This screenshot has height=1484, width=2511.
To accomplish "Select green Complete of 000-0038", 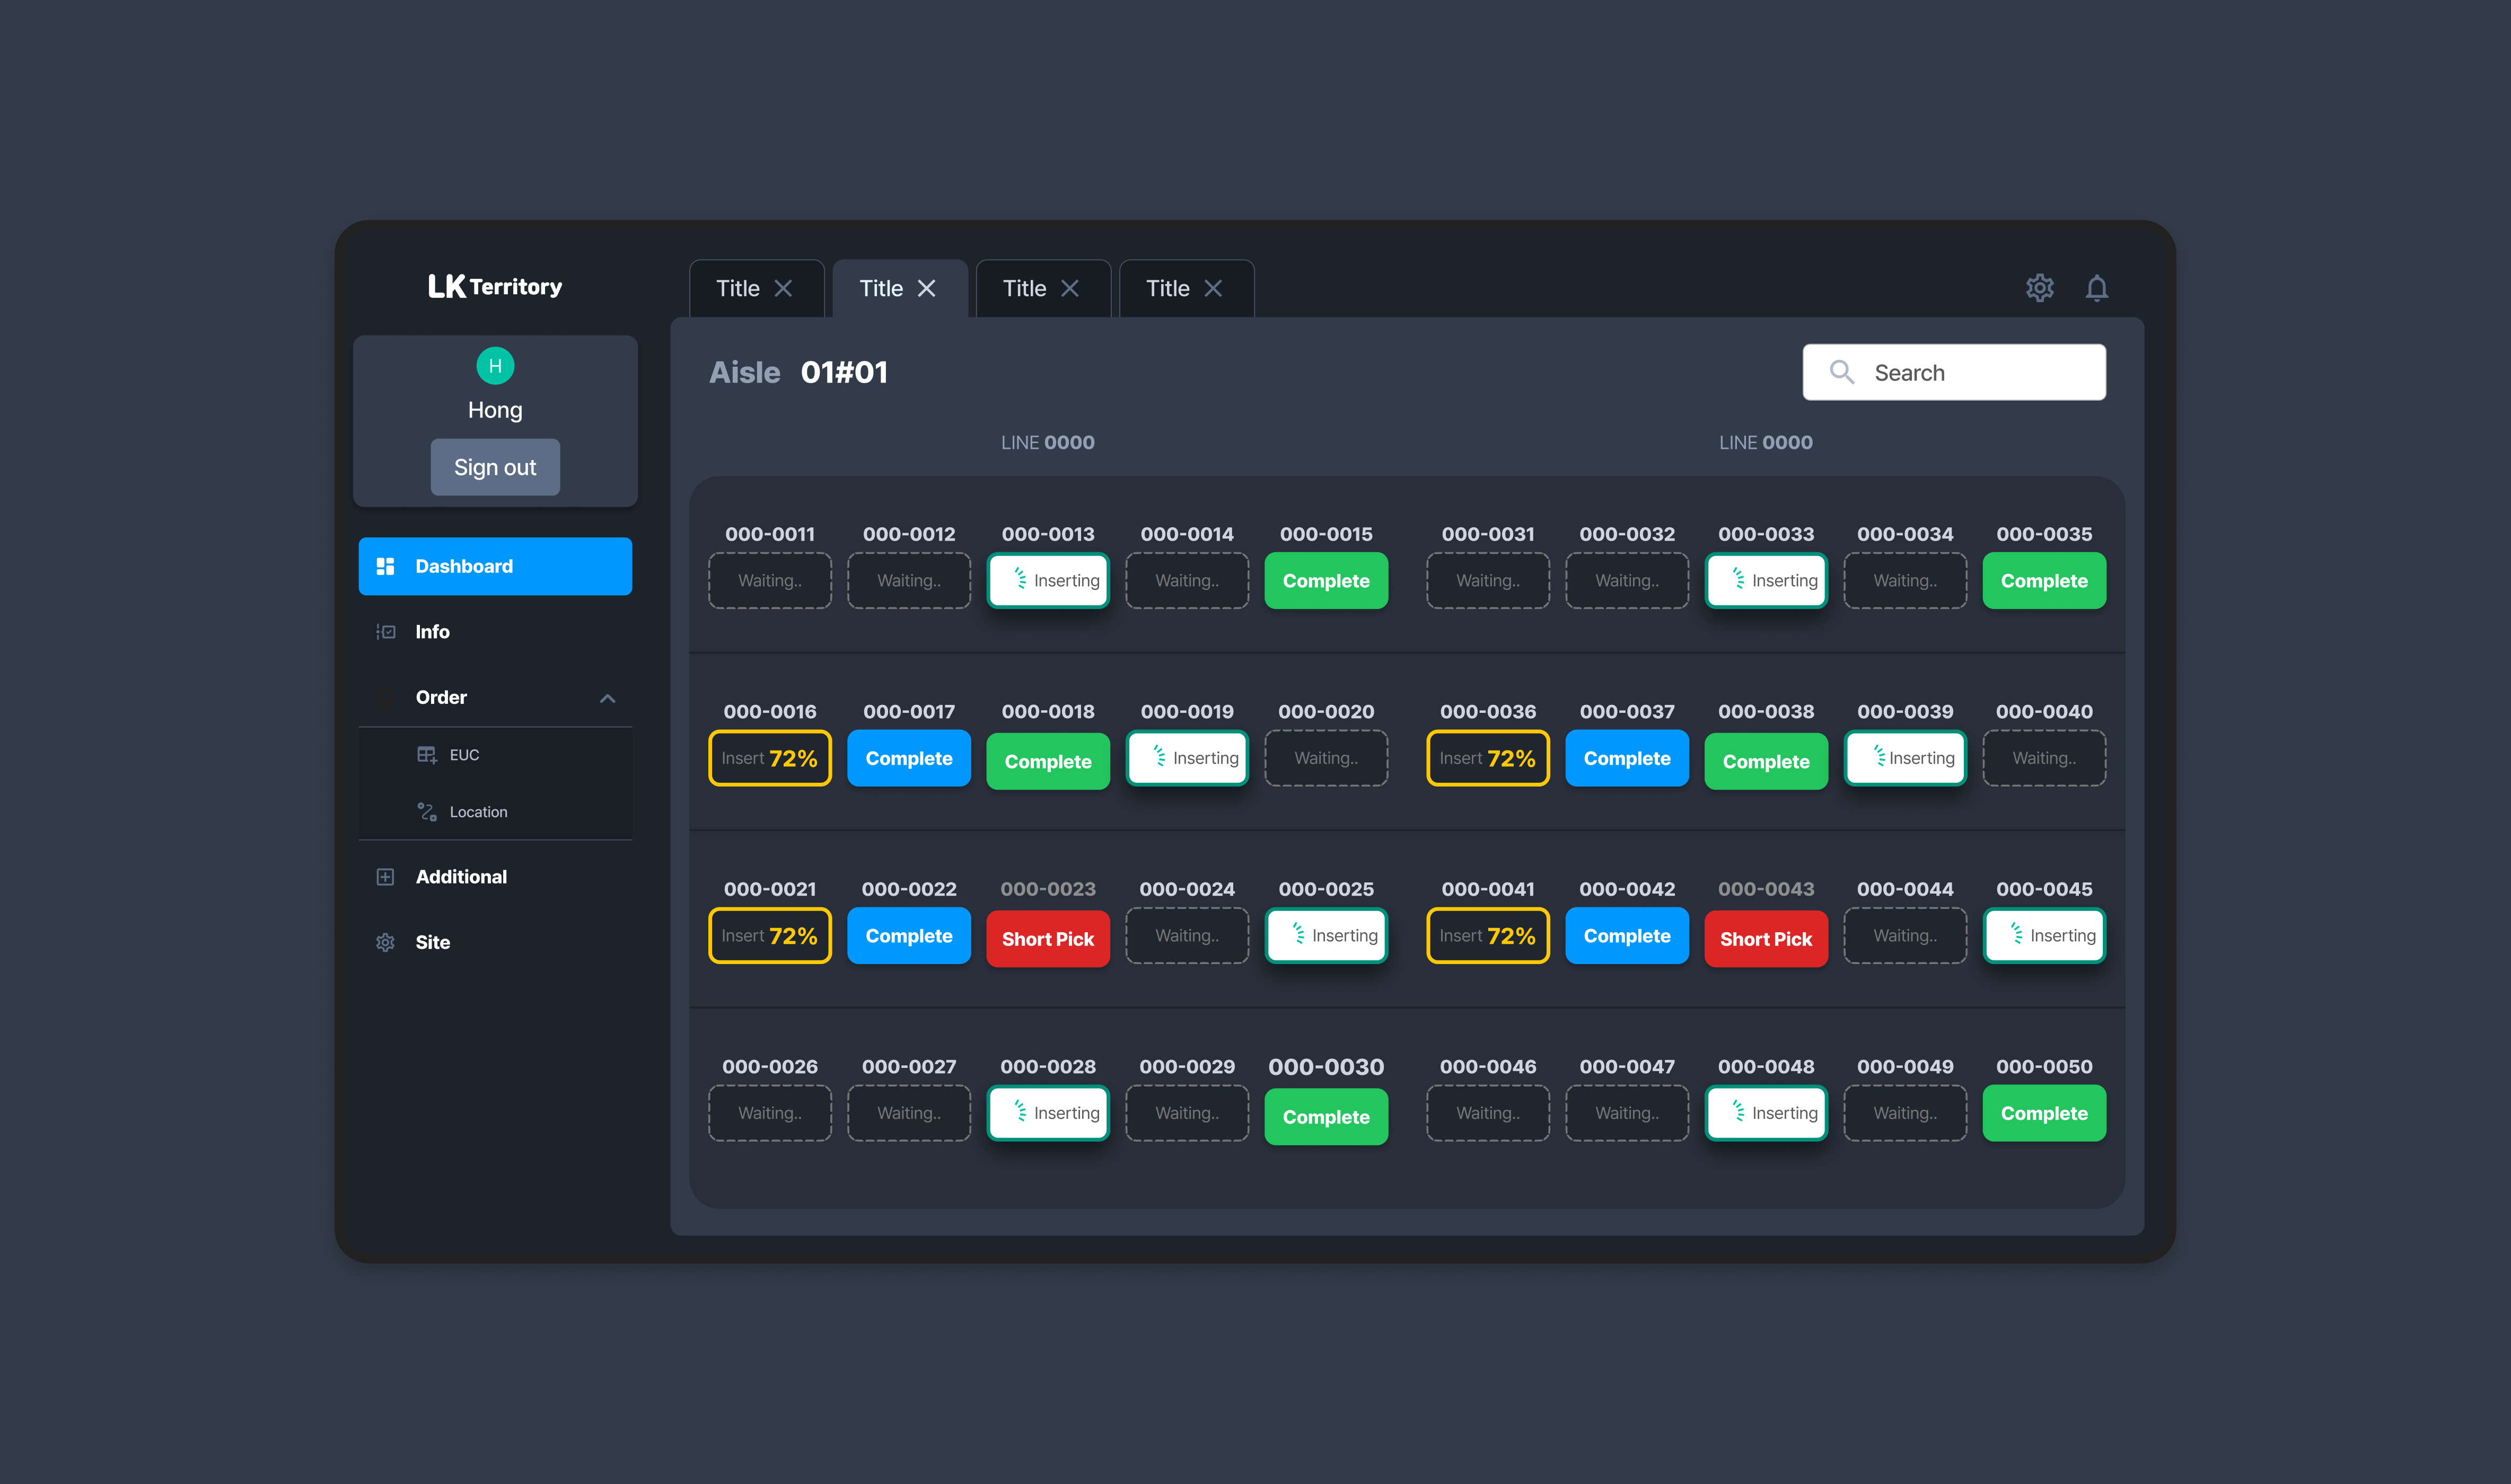I will [x=1766, y=761].
